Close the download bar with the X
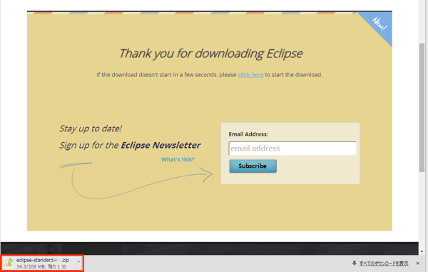This screenshot has height=272, width=428. pos(417,263)
